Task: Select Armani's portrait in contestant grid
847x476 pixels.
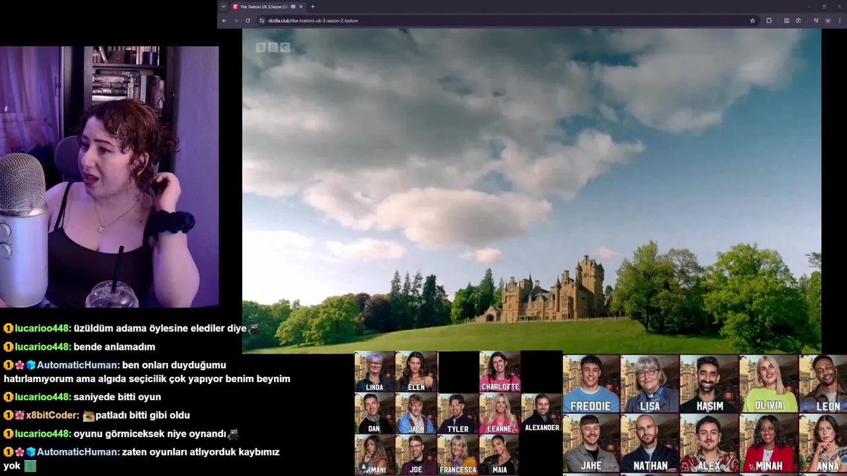Action: pyautogui.click(x=375, y=456)
